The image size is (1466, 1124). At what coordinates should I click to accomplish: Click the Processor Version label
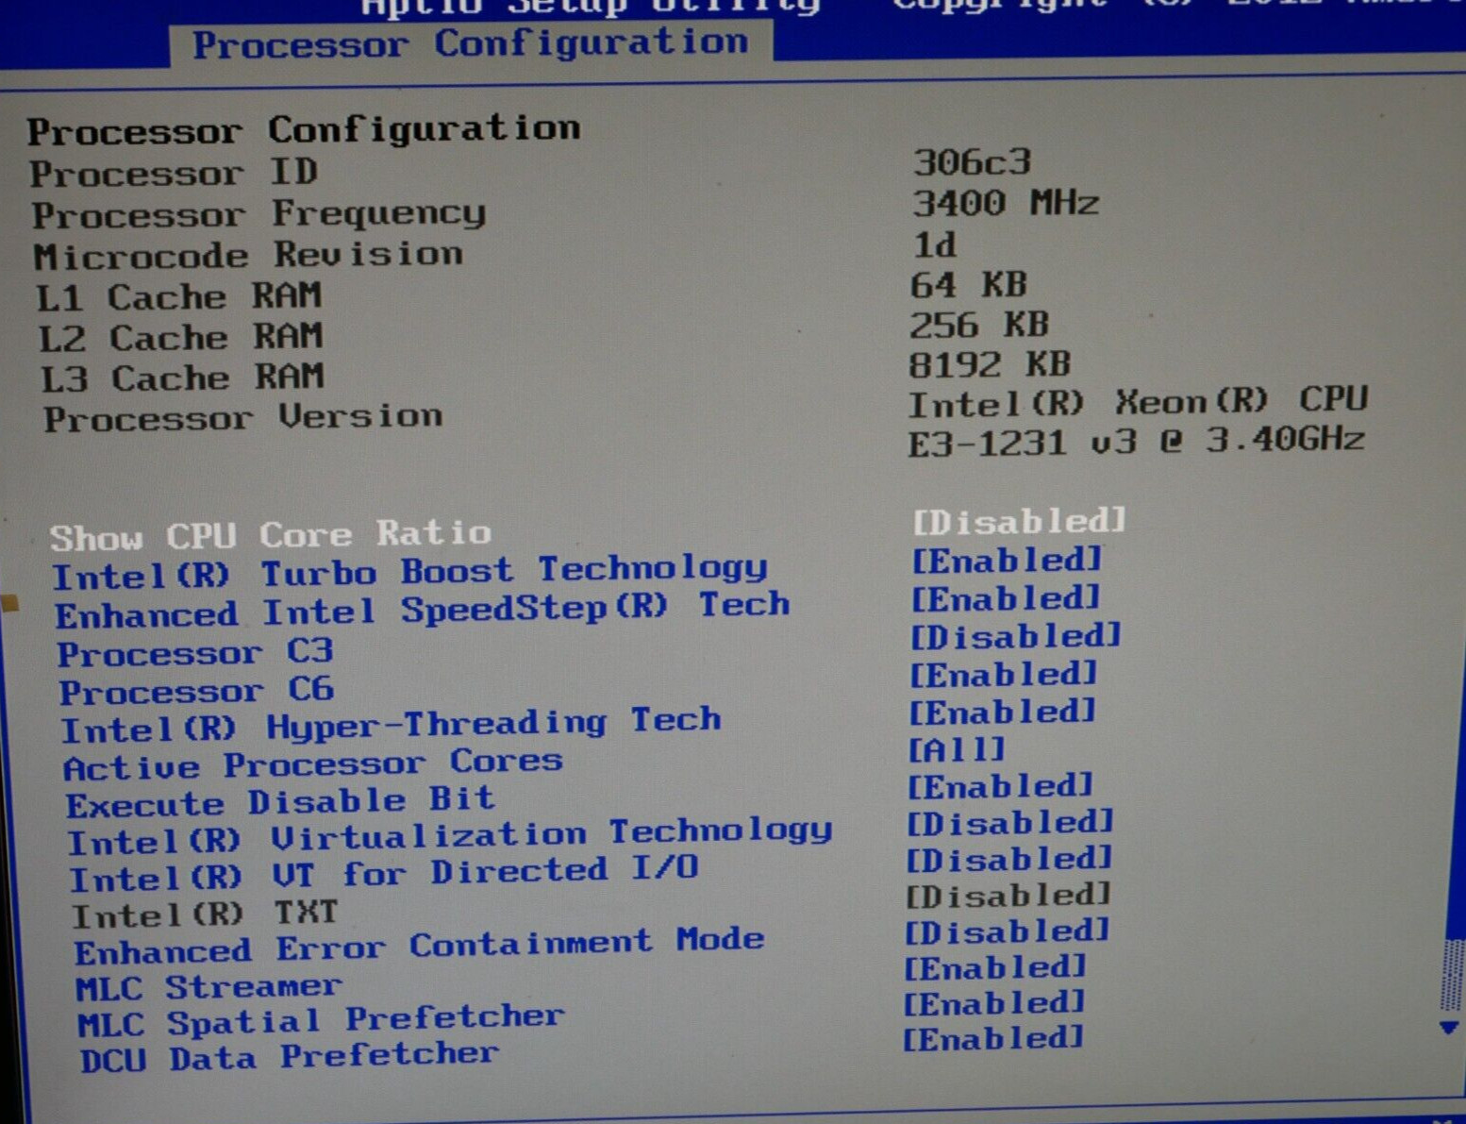click(242, 417)
